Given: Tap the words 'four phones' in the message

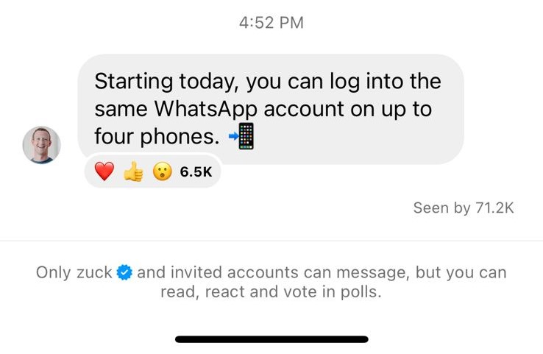Looking at the screenshot, I should click(157, 136).
